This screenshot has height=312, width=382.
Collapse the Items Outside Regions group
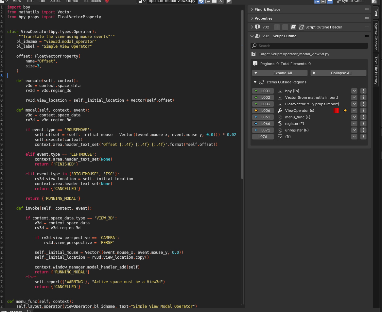tap(255, 82)
